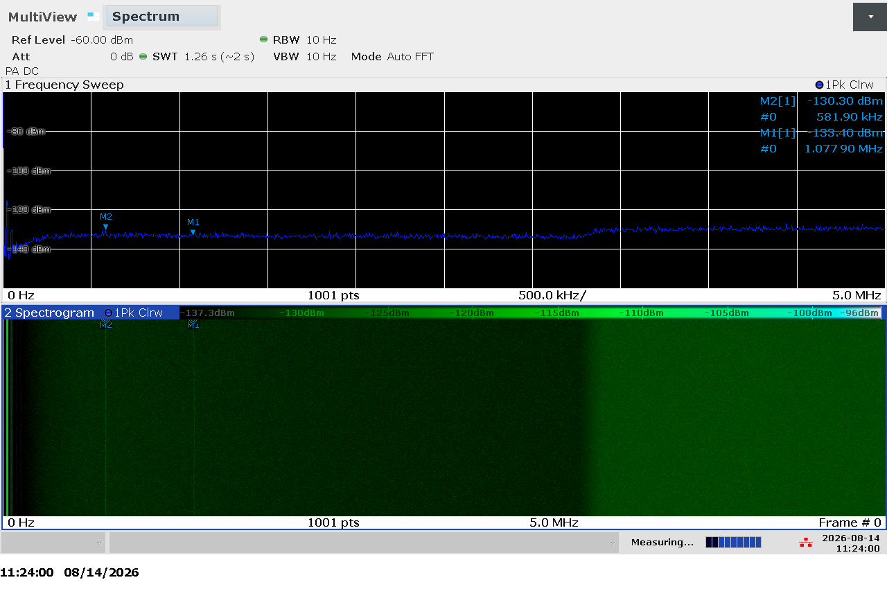This screenshot has width=887, height=589.
Task: Click the green dot beside SWT
Action: point(143,57)
